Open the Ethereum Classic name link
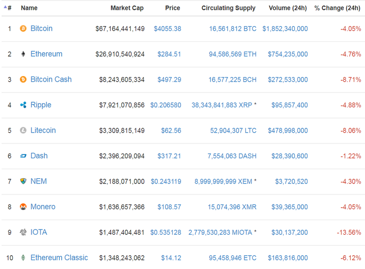 [59, 258]
